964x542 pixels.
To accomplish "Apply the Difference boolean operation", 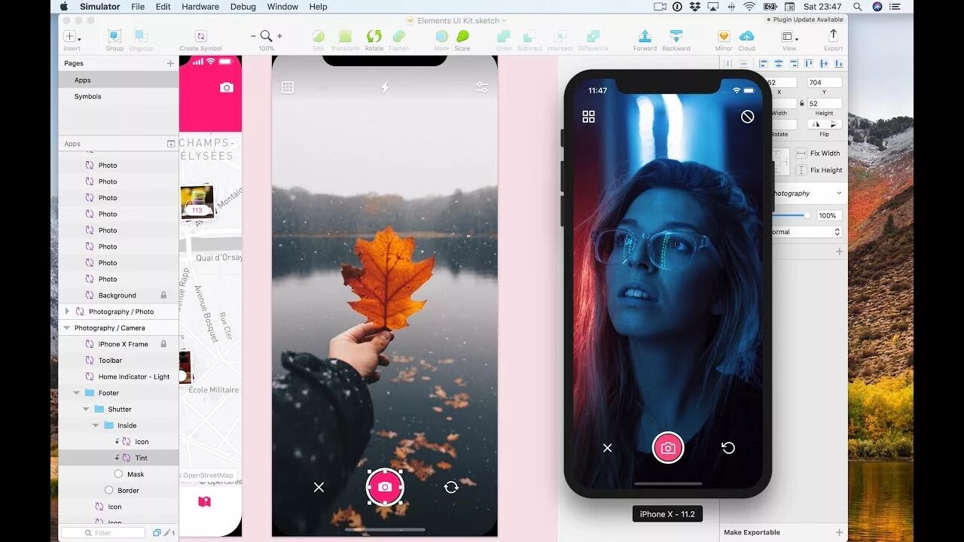I will click(593, 36).
